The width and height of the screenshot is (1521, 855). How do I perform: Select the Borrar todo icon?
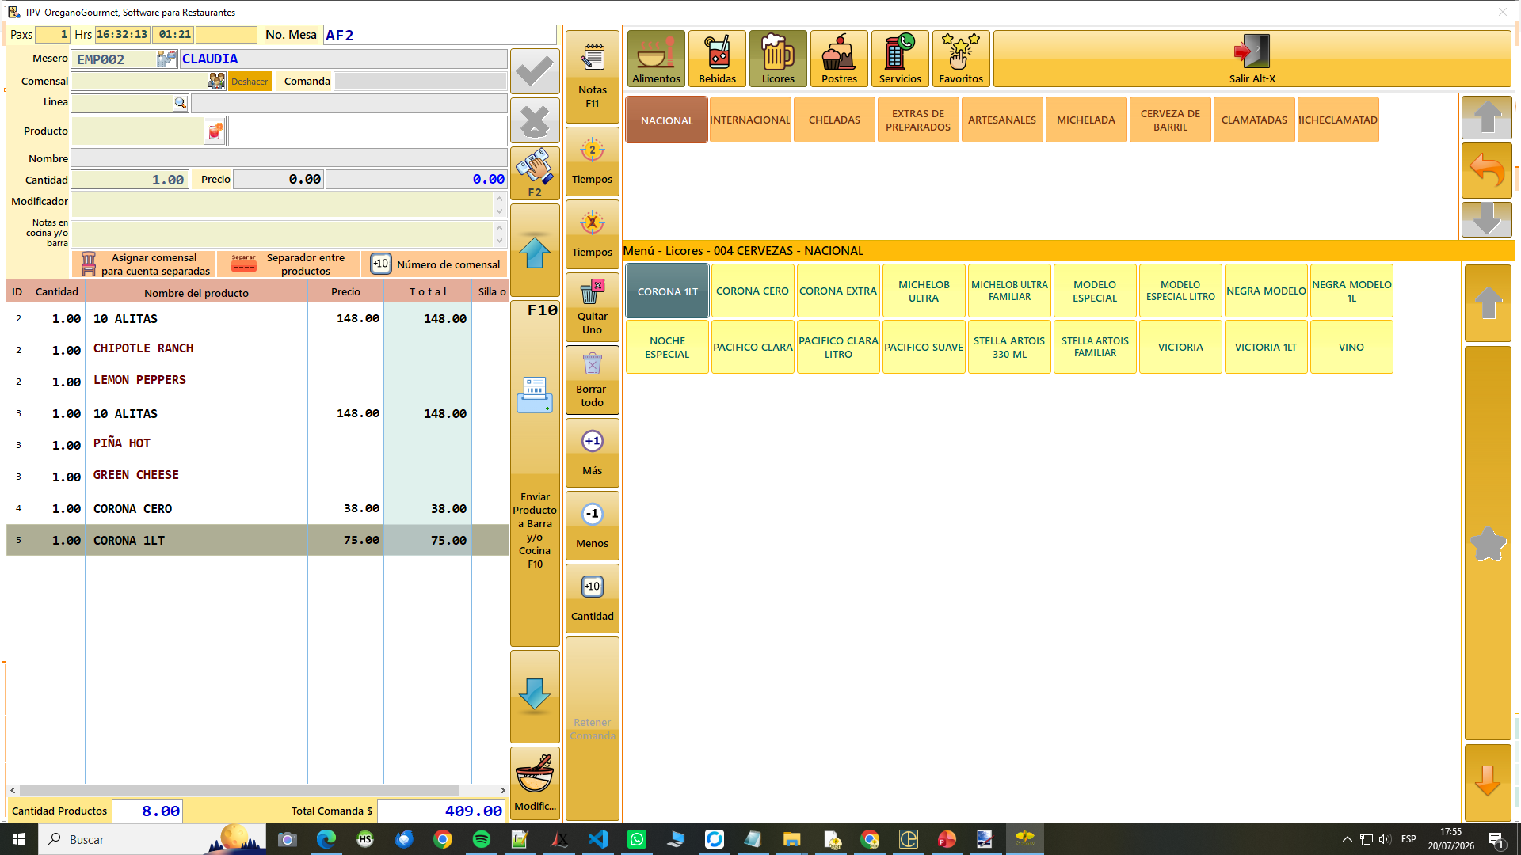(592, 365)
